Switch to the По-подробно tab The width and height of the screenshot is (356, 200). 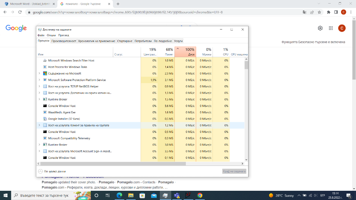click(x=163, y=41)
